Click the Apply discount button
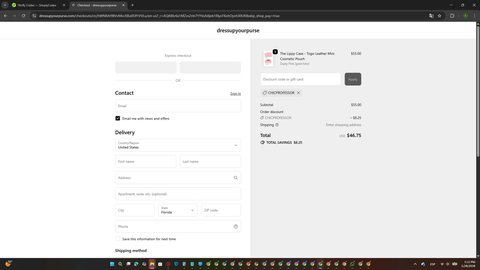480x270 pixels. pyautogui.click(x=353, y=79)
